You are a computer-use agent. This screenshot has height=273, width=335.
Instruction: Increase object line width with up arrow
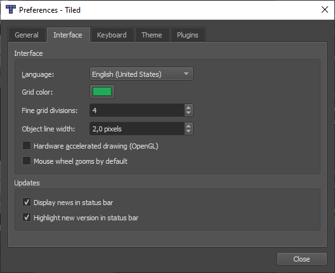click(x=188, y=126)
